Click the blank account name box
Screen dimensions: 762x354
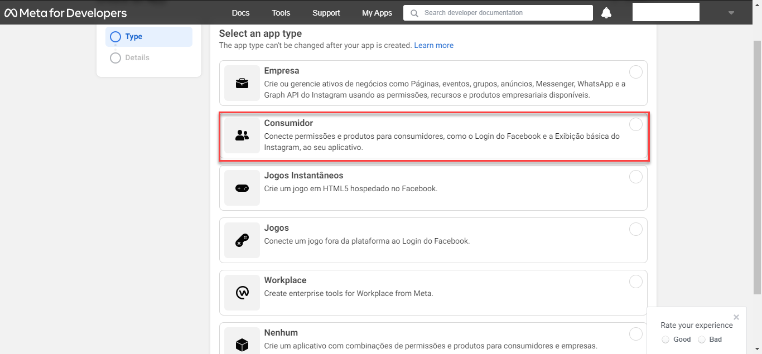pyautogui.click(x=666, y=12)
